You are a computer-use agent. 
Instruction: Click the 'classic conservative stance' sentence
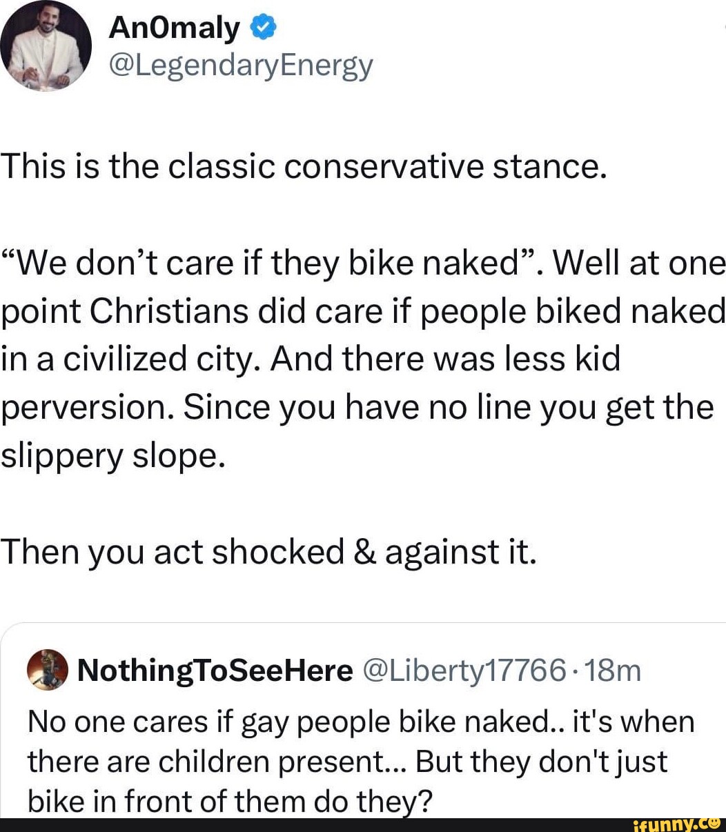(x=304, y=166)
